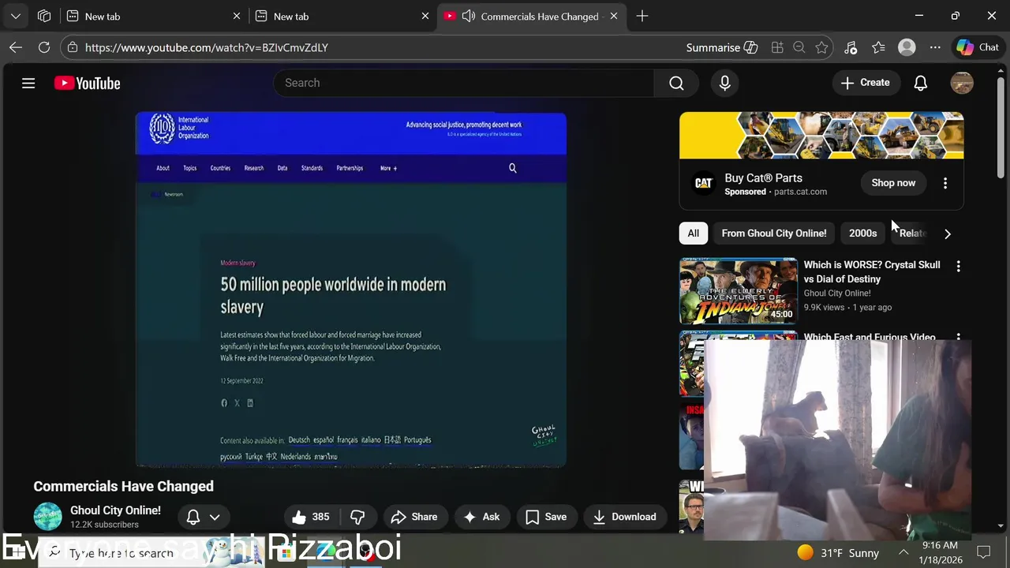Open the zoom magnifier icon in address bar
The width and height of the screenshot is (1010, 568).
[x=799, y=47]
